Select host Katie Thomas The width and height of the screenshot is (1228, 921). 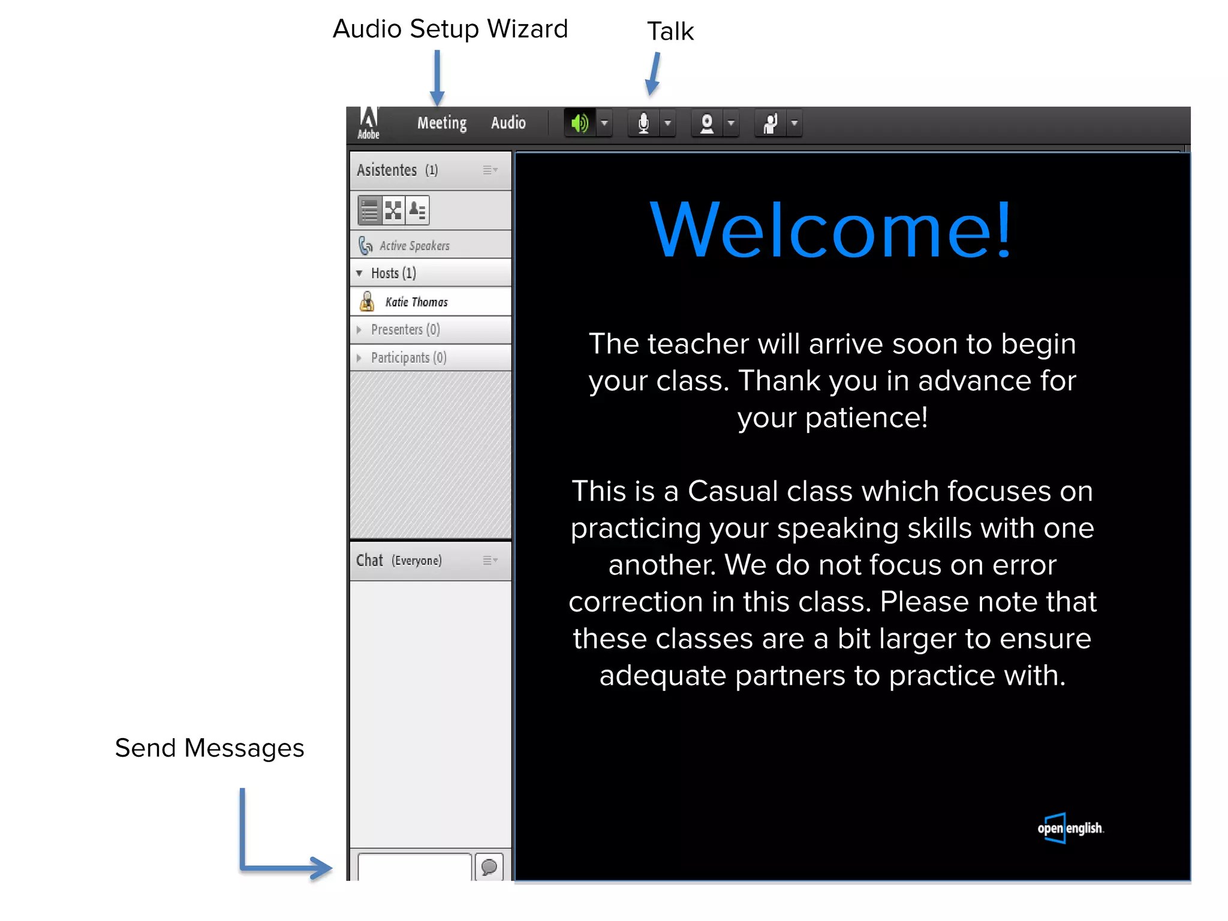[416, 302]
